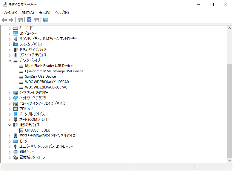Expand the ネットワーク アダプター node
Screen dimensions: 233x171
click(10, 98)
